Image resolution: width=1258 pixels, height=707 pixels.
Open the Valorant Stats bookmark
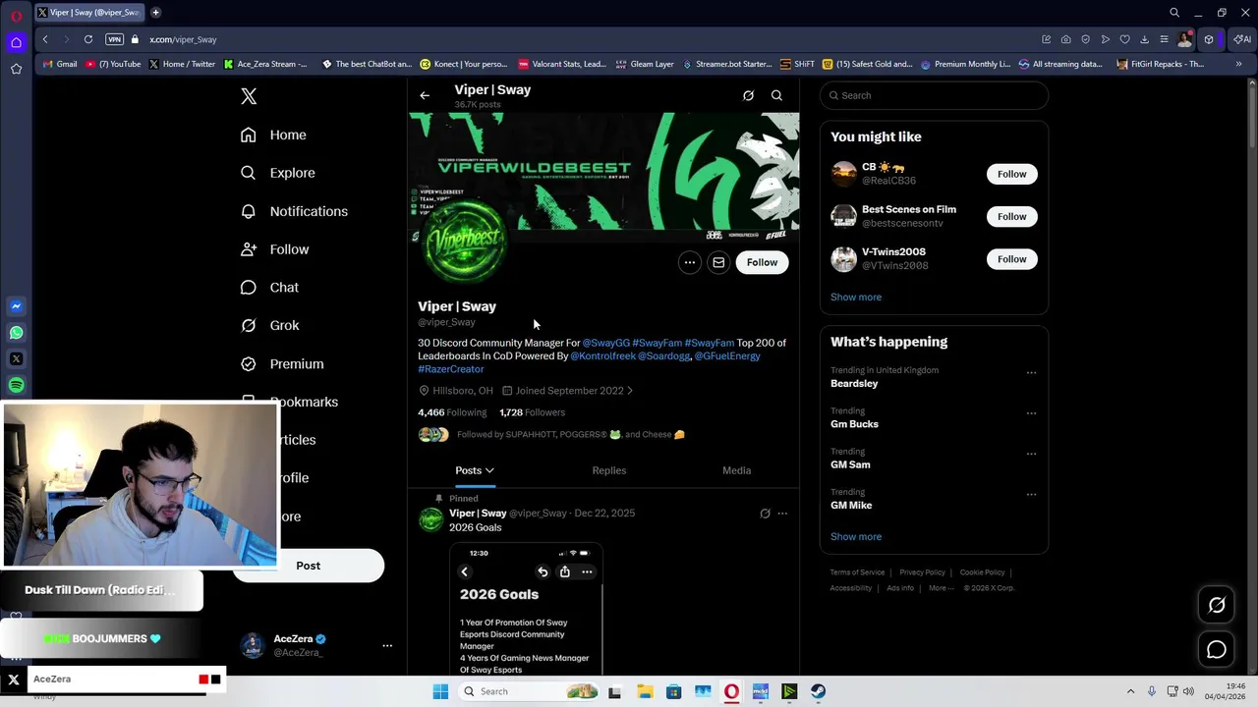pyautogui.click(x=562, y=64)
